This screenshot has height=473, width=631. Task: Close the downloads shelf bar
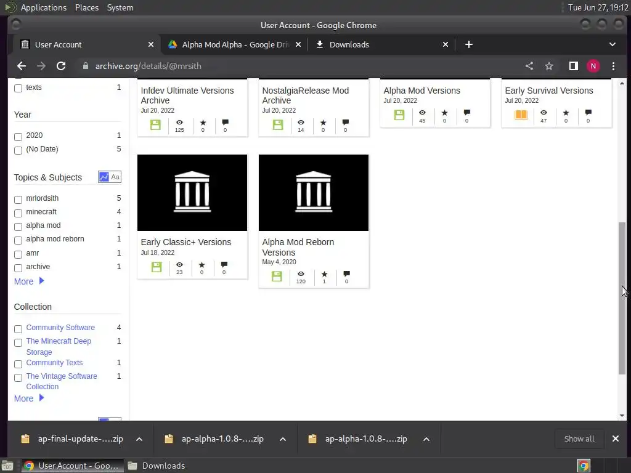pos(616,439)
